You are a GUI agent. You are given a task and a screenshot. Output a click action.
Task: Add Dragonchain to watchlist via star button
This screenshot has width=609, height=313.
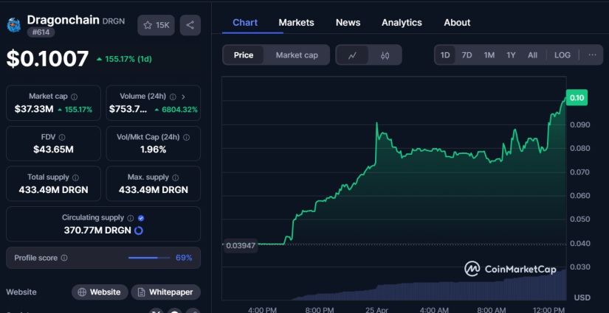pyautogui.click(x=156, y=25)
